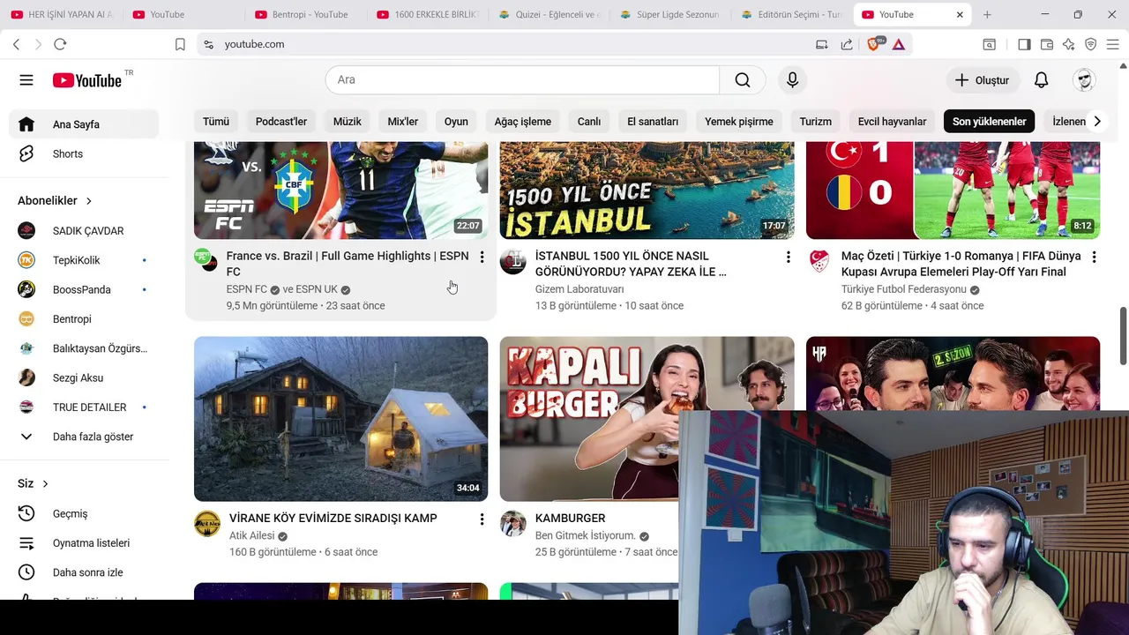
Task: Play the cabin camping video thumbnail
Action: 340,419
